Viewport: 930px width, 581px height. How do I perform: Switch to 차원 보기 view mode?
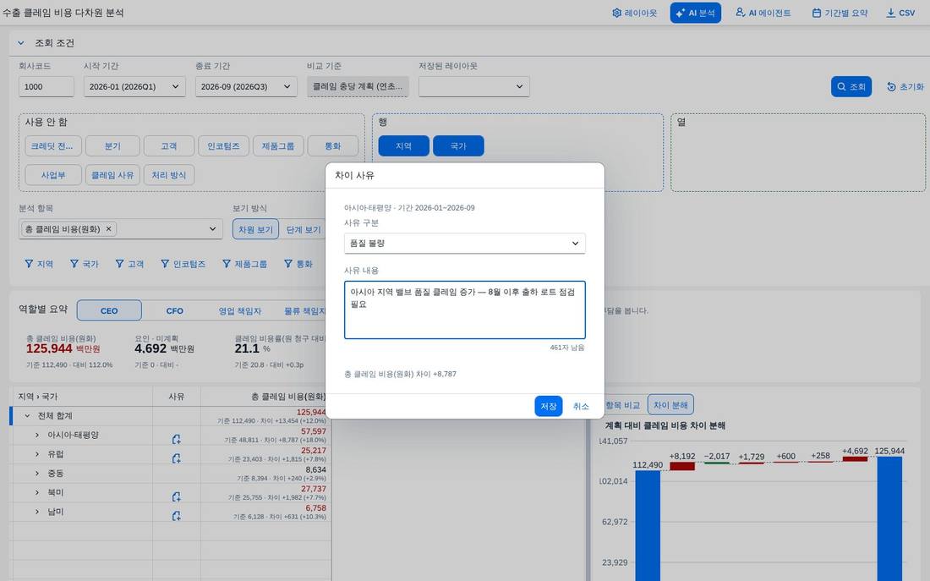[255, 229]
